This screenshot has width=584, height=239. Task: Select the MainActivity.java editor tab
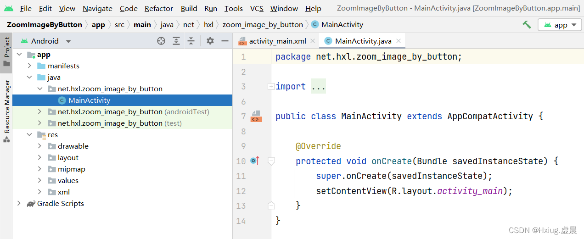pos(363,41)
